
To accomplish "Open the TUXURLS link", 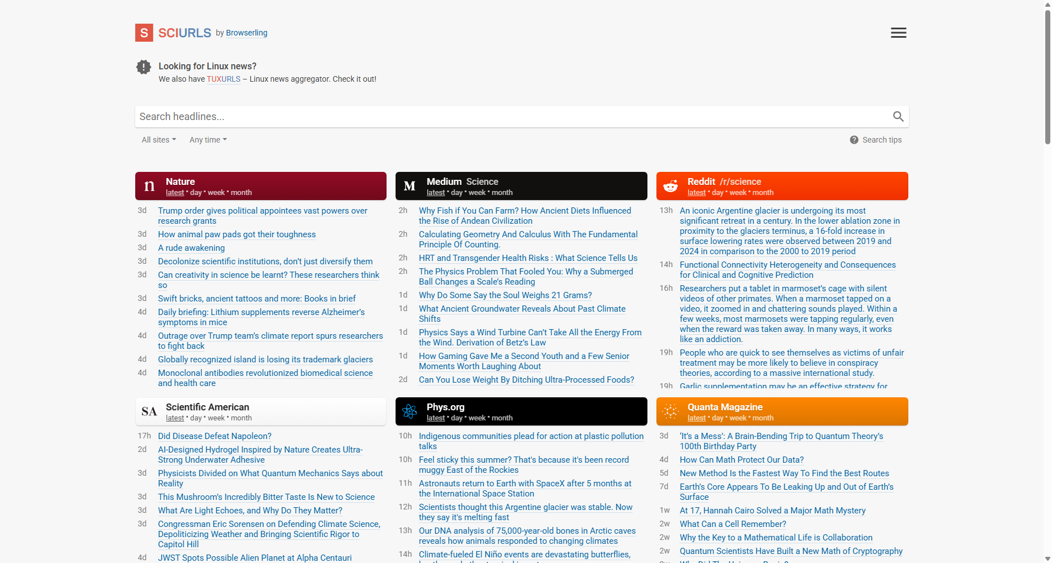I will click(224, 79).
